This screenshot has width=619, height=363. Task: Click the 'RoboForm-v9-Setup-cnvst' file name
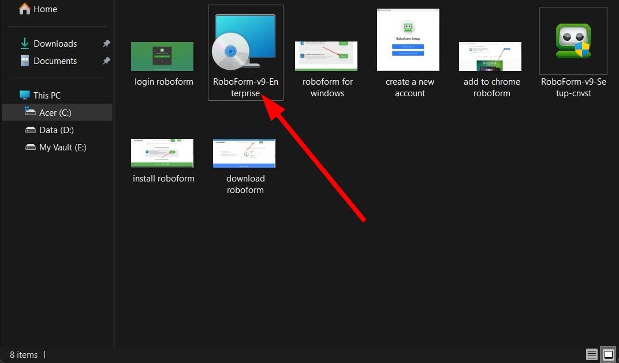(573, 88)
